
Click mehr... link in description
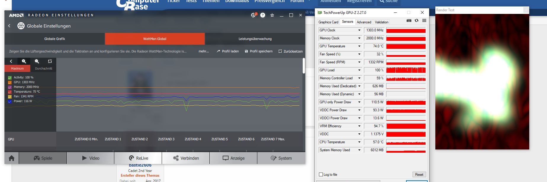(x=204, y=51)
